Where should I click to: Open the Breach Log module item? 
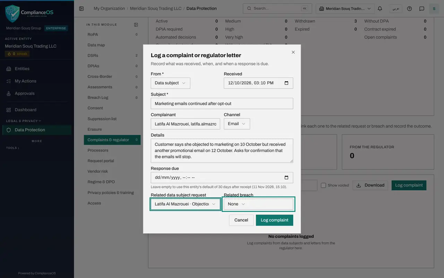pos(112,98)
